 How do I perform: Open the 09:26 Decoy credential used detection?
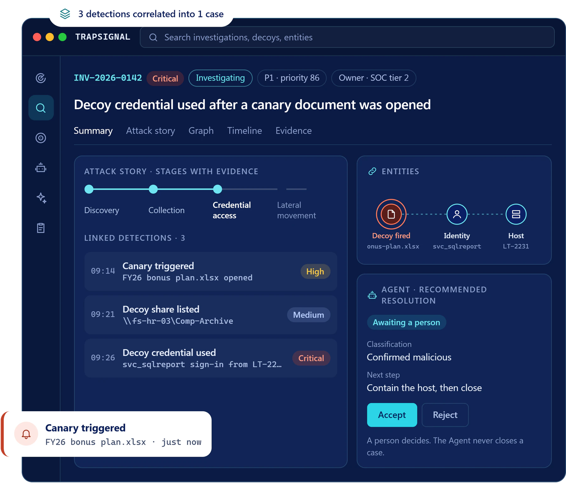[x=211, y=358]
